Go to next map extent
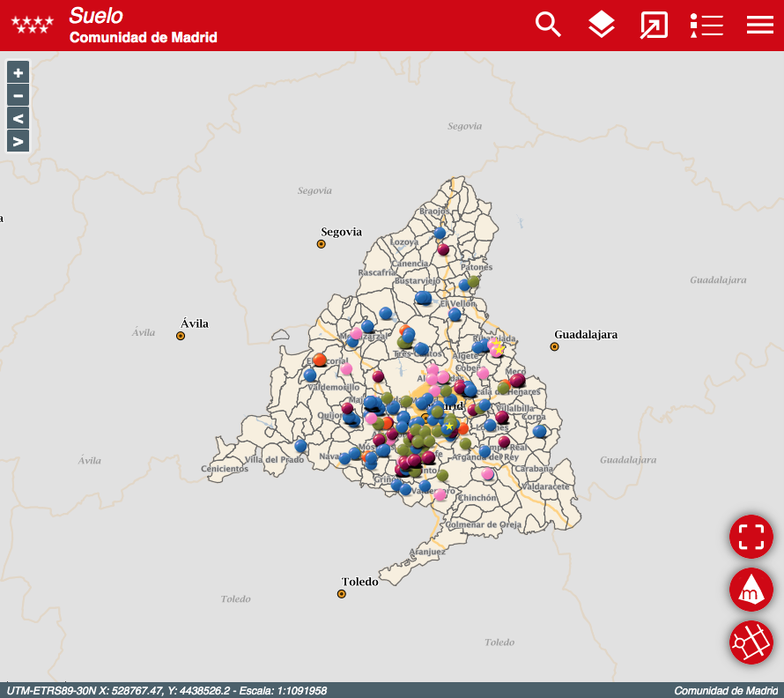This screenshot has width=784, height=698. coord(18,141)
